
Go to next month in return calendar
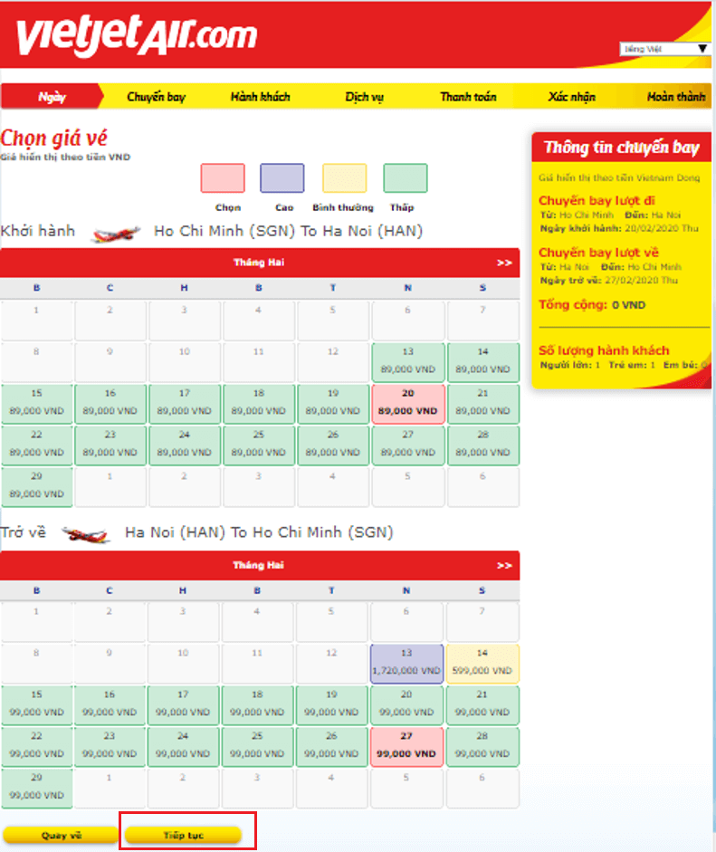503,565
